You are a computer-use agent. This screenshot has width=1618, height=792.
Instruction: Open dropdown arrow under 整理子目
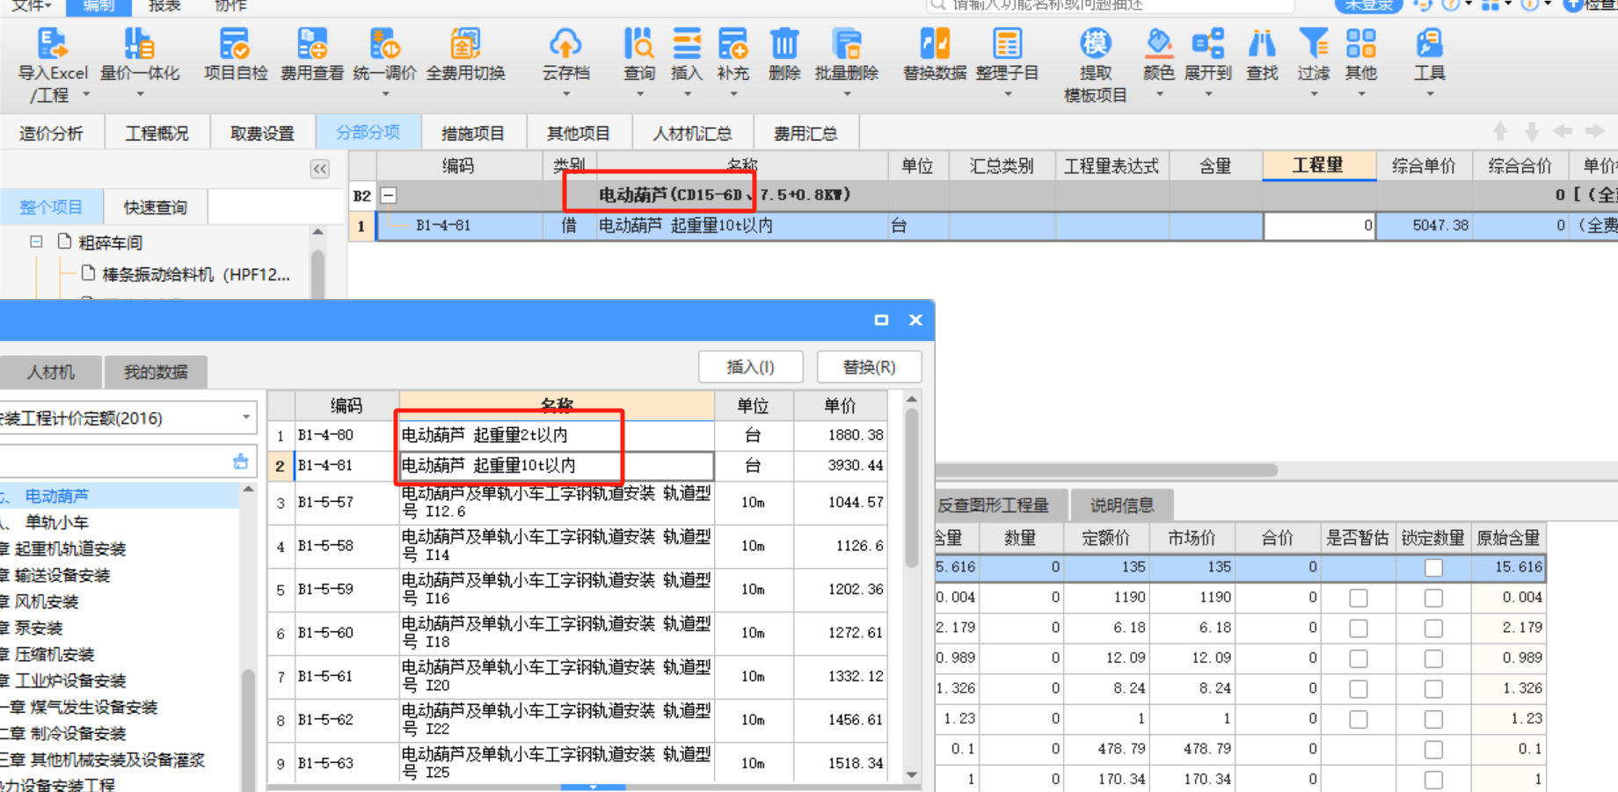[1007, 94]
